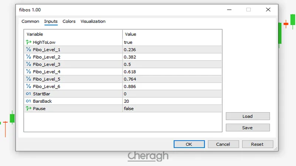This screenshot has width=296, height=166.
Task: Click the HighToLow boolean type icon
Action: pos(28,42)
